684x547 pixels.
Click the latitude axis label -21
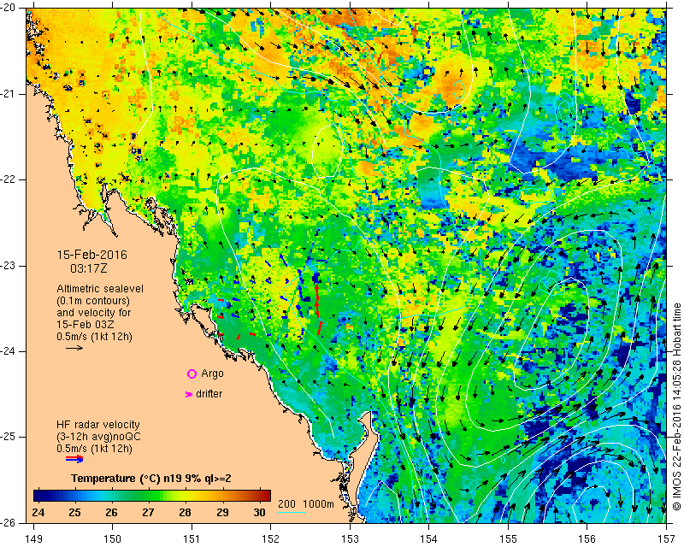[9, 94]
